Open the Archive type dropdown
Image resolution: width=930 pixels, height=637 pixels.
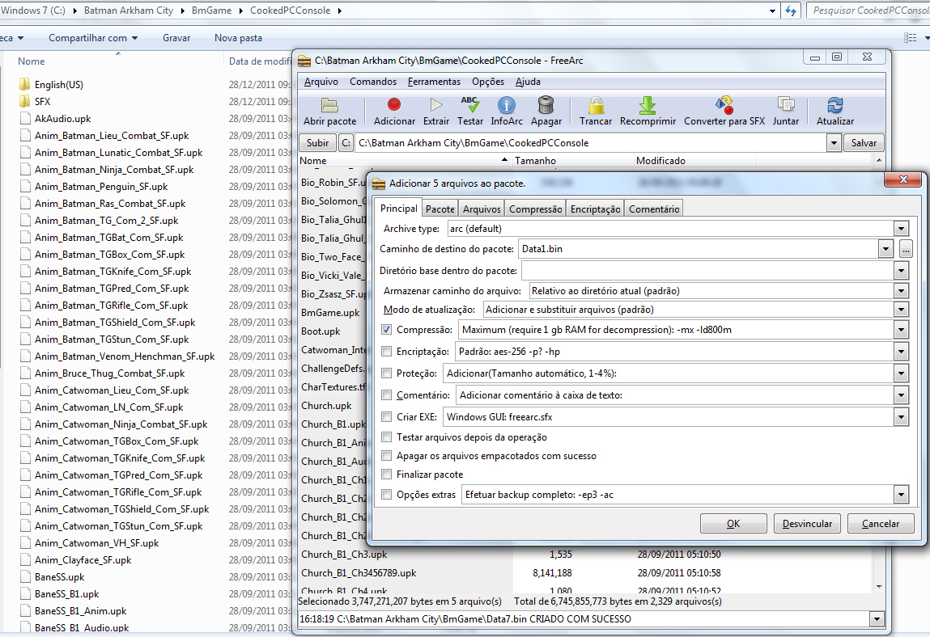tap(901, 229)
